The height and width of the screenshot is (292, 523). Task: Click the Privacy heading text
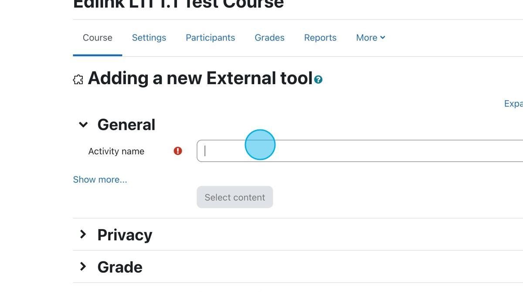click(x=125, y=234)
